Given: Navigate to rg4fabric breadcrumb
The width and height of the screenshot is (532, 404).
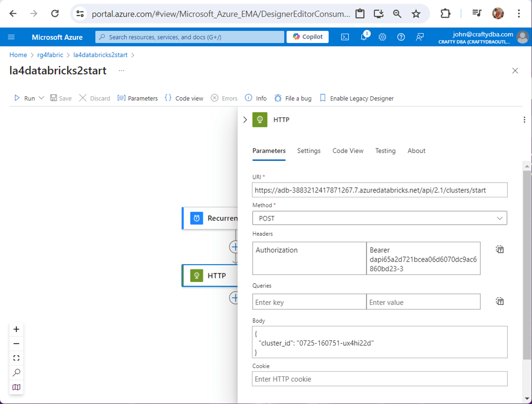Looking at the screenshot, I should 50,55.
